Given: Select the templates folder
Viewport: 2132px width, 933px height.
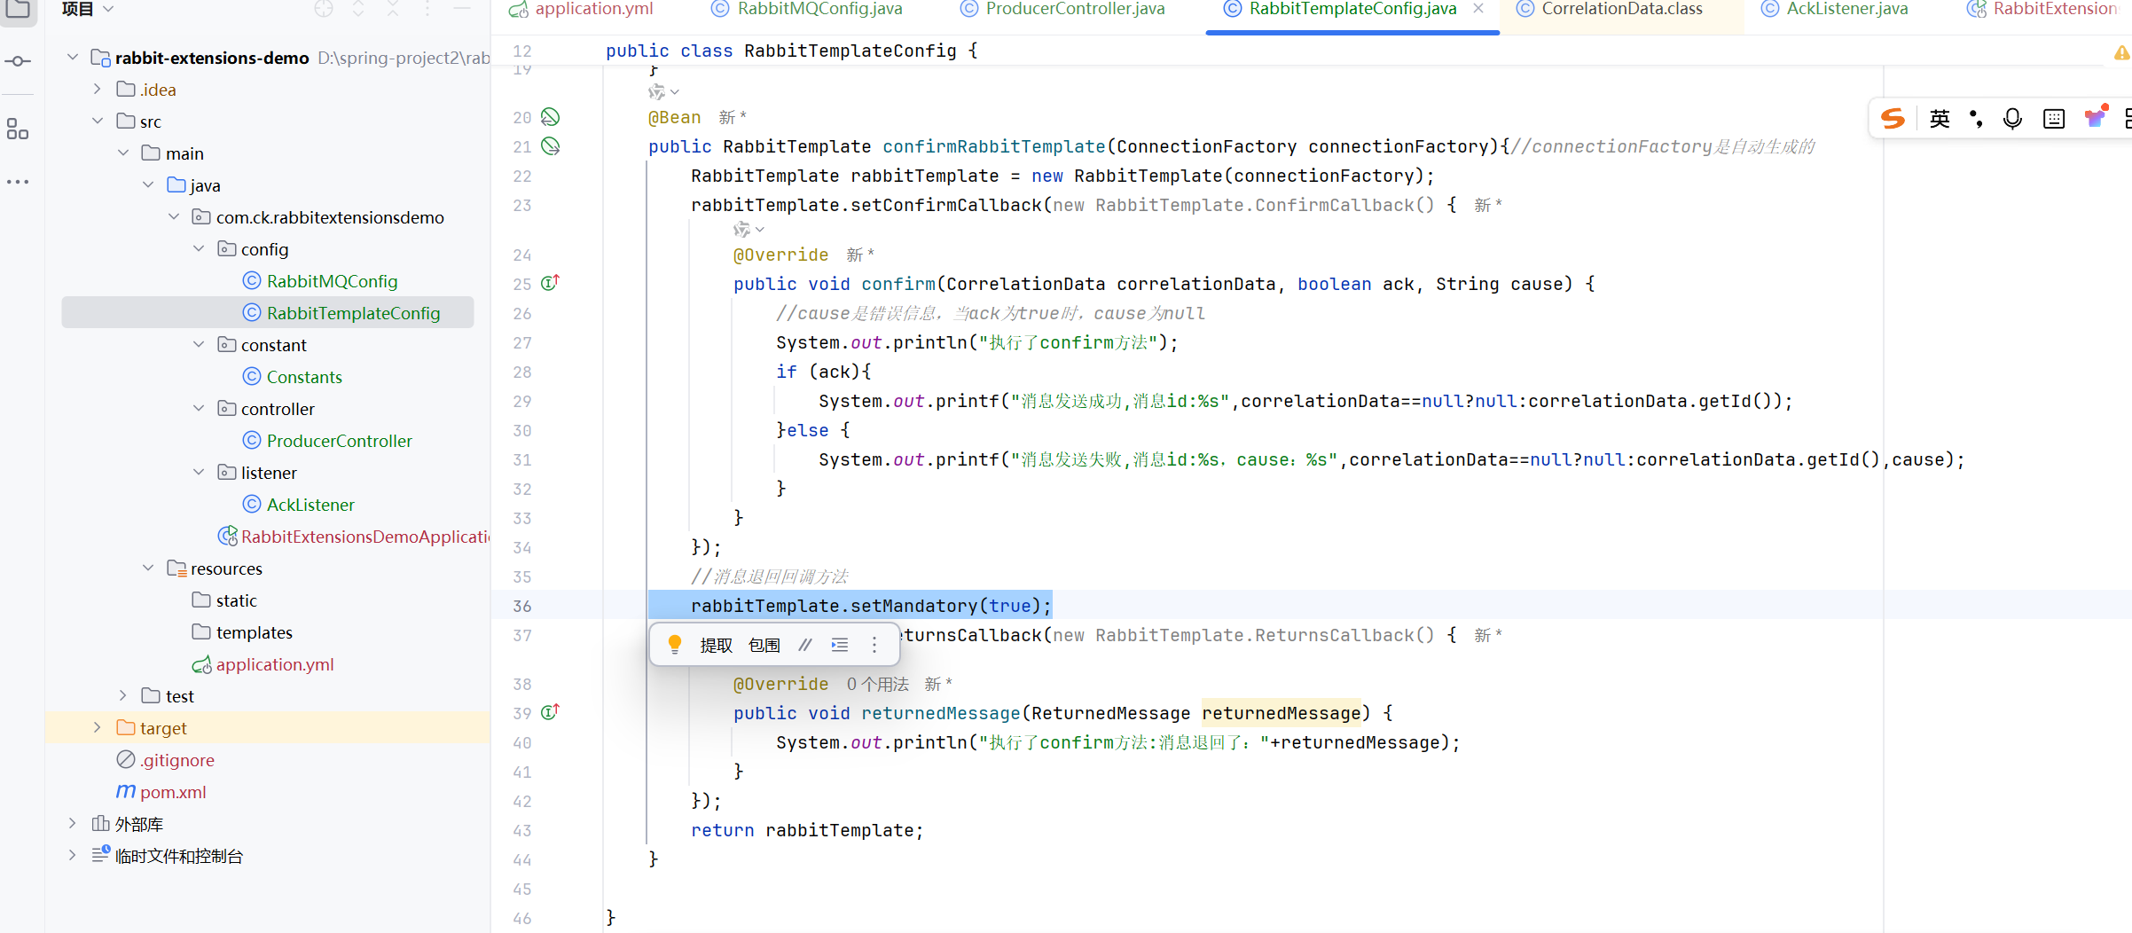Looking at the screenshot, I should 242,632.
